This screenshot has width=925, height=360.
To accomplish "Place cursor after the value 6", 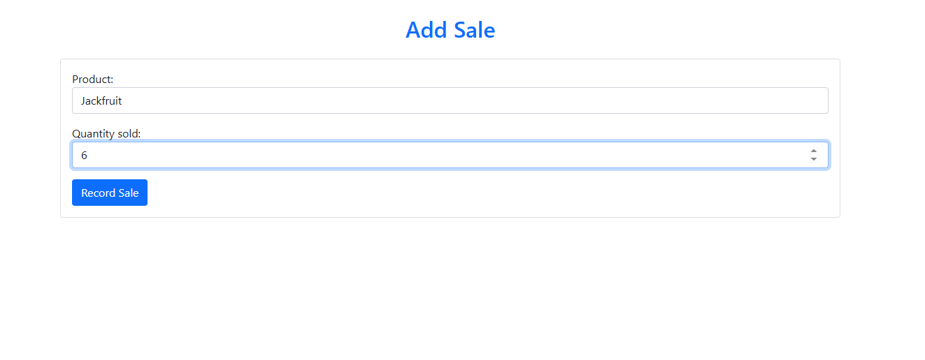I will coord(89,155).
